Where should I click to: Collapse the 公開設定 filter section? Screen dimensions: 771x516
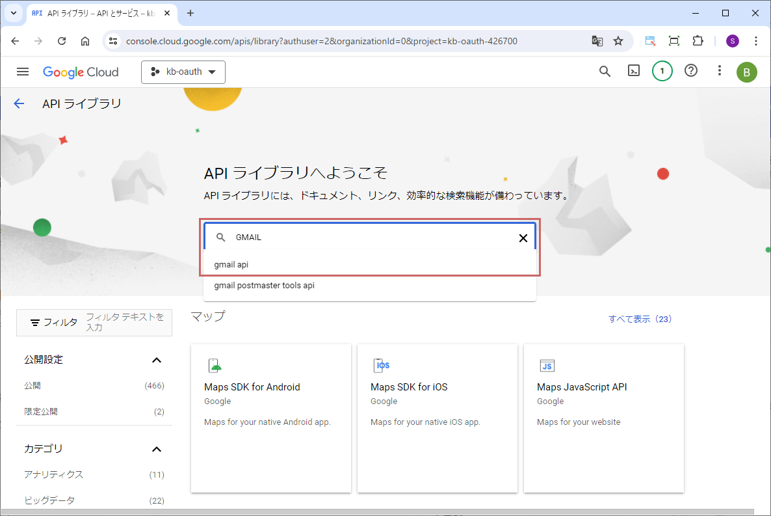point(156,360)
